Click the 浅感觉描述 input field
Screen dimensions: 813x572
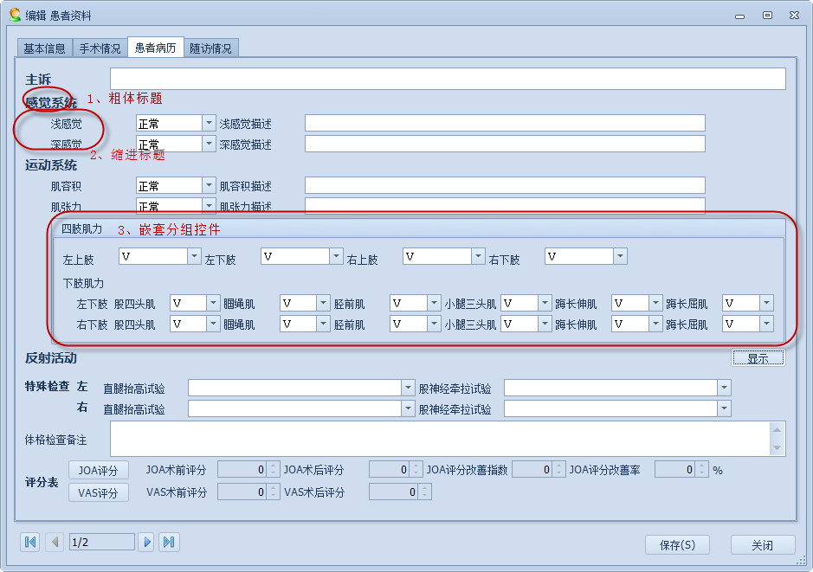point(505,123)
